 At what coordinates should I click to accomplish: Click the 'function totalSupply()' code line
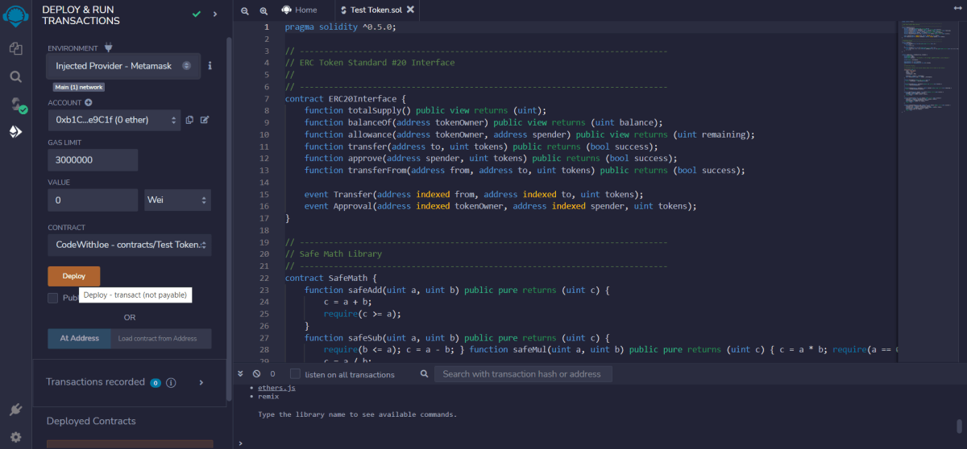425,110
